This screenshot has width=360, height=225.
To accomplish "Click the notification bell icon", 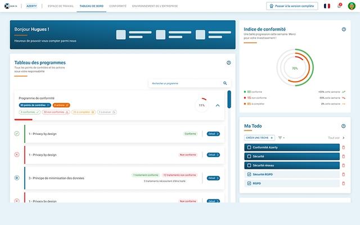I will pyautogui.click(x=339, y=6).
